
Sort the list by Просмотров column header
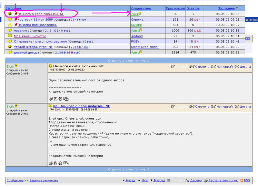coord(175,8)
